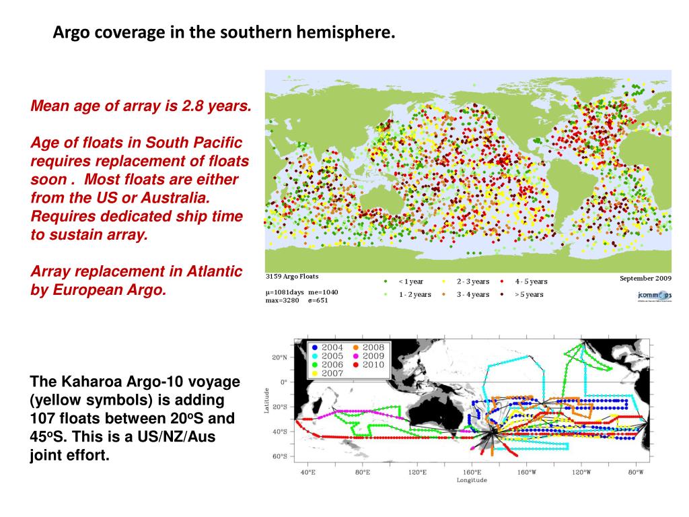This screenshot has height=517, width=689.
Task: Click the 'max=3280 σ=651' statistics line
Action: [x=297, y=301]
